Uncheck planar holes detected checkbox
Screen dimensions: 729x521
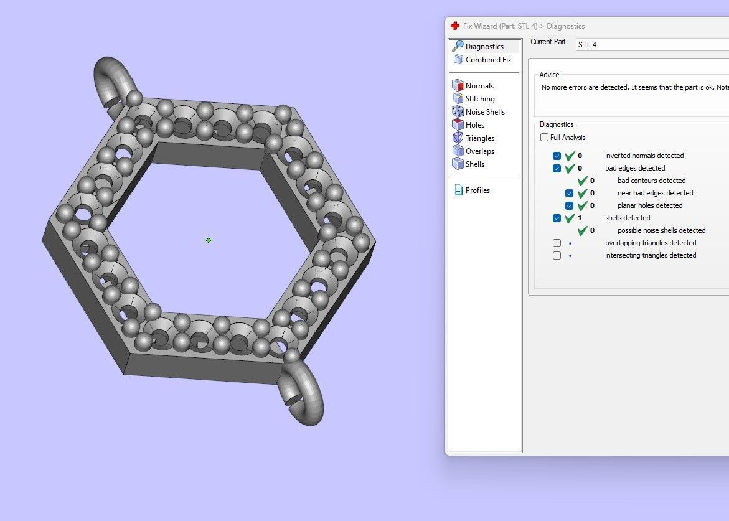(x=569, y=205)
